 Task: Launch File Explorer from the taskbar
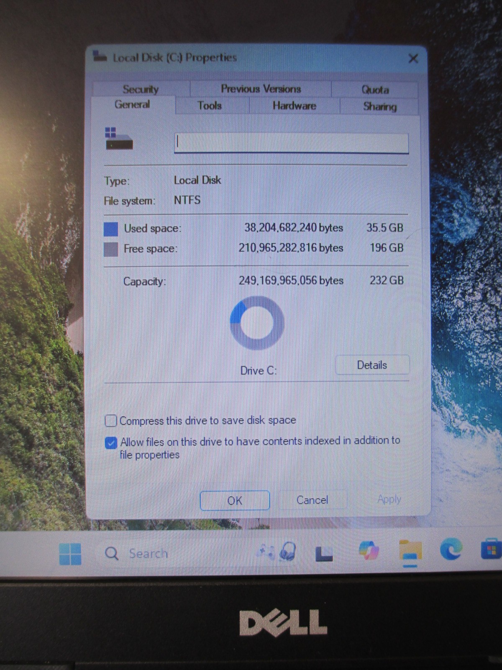(x=410, y=551)
